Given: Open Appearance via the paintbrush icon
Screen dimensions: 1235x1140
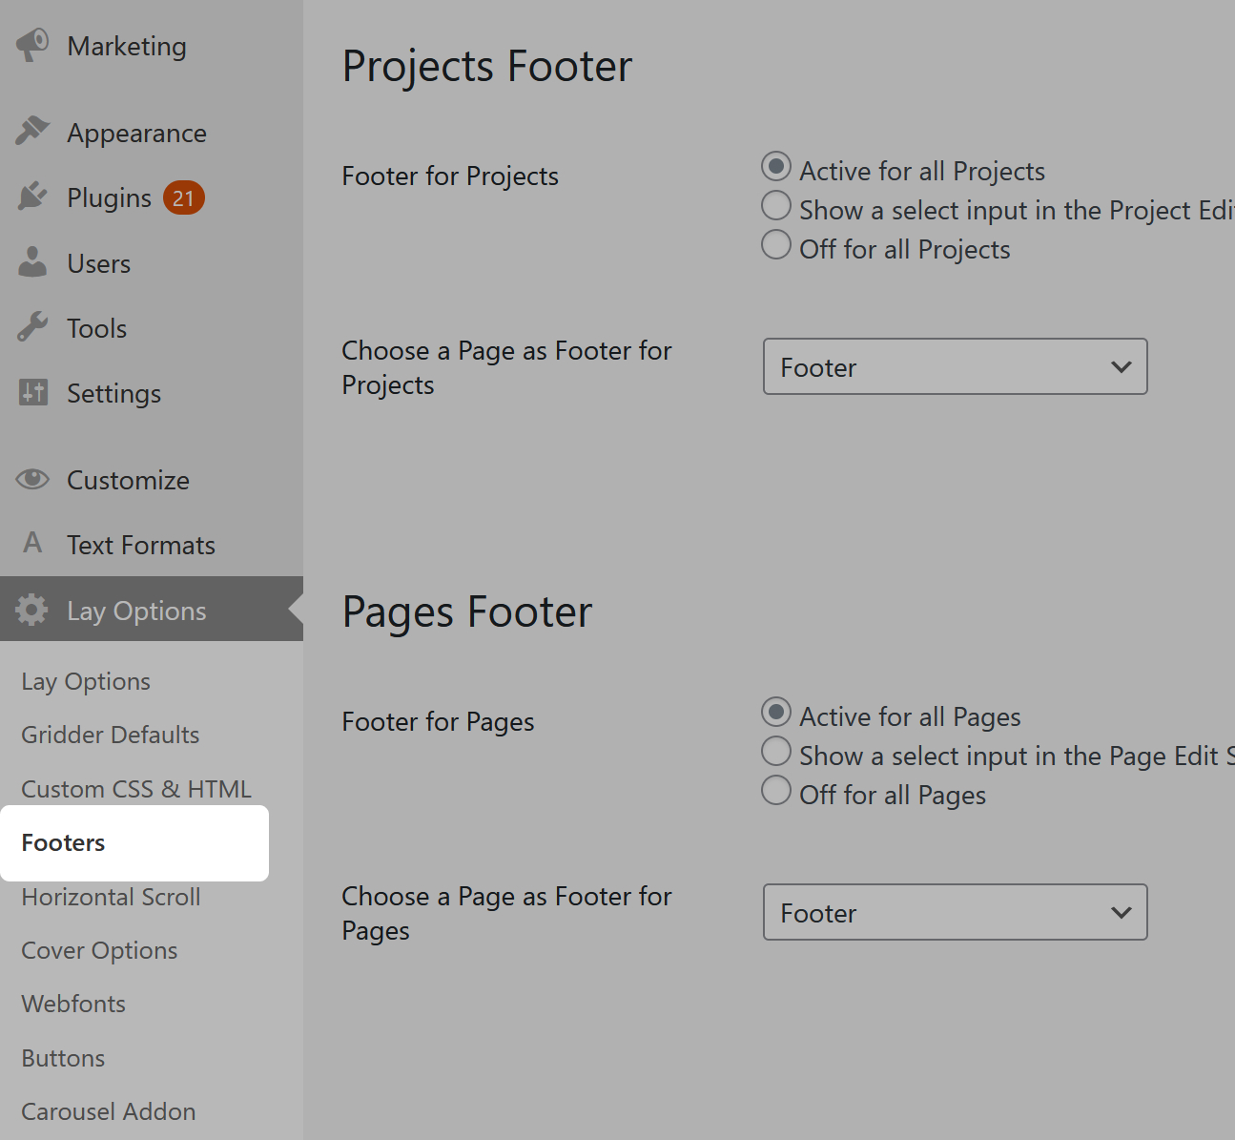Looking at the screenshot, I should [31, 131].
